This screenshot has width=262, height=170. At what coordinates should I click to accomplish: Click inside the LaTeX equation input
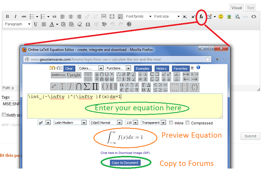pos(125,106)
